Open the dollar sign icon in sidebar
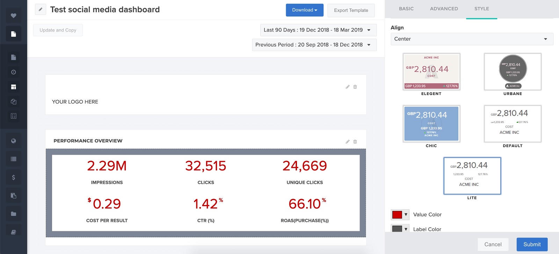Image resolution: width=559 pixels, height=254 pixels. pyautogui.click(x=13, y=177)
